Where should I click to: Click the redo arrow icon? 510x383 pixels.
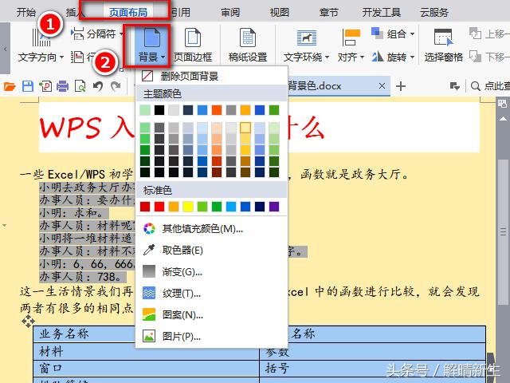[x=116, y=86]
